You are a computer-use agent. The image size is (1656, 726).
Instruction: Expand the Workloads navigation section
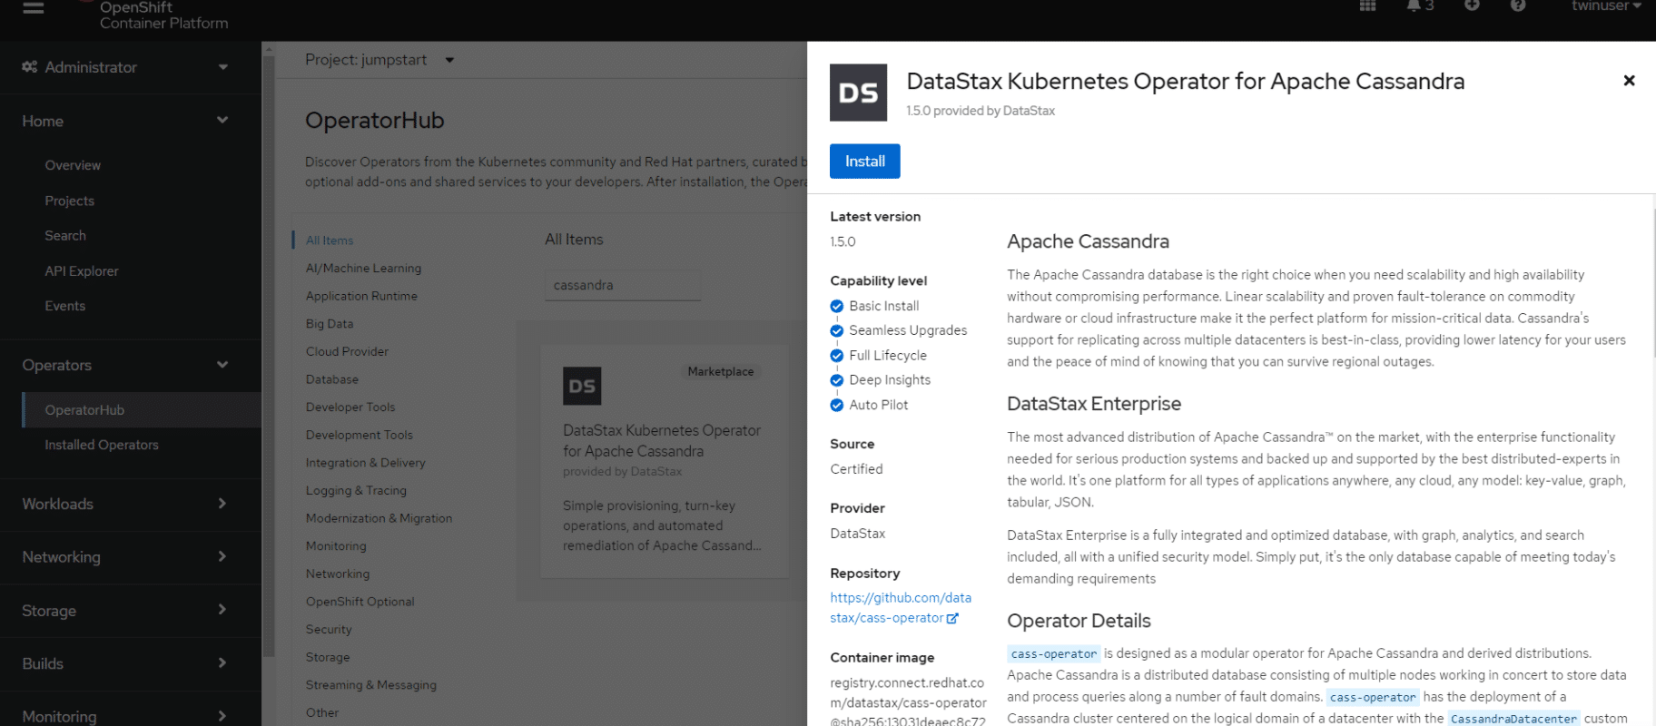(x=125, y=504)
